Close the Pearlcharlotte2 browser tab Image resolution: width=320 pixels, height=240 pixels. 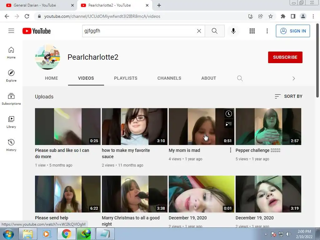[147, 5]
